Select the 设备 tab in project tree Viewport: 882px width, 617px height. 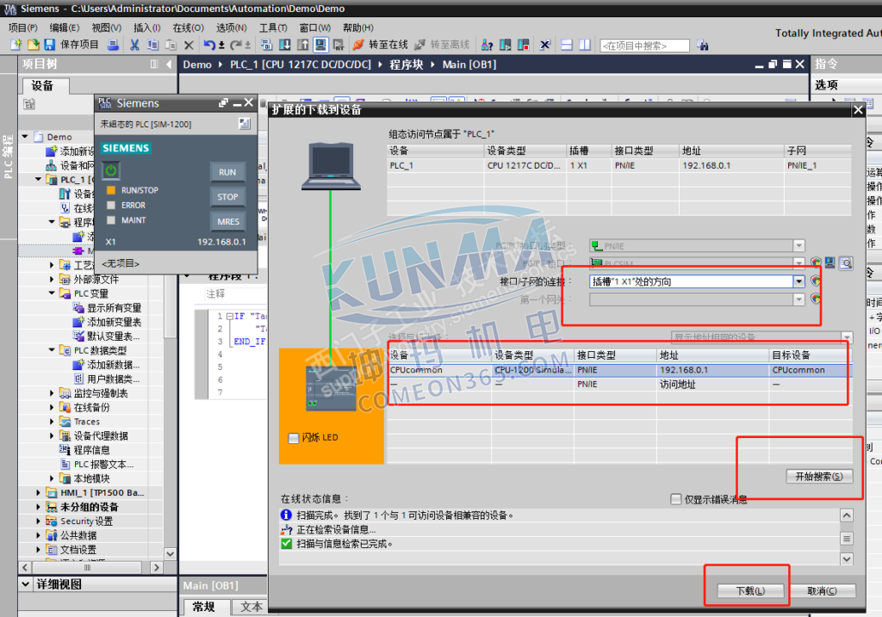(44, 86)
